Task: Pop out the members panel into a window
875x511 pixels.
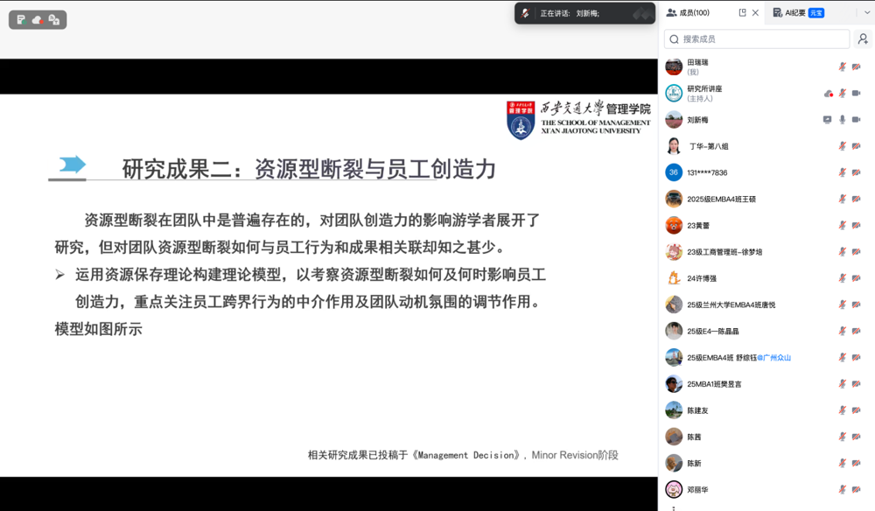Action: 742,13
